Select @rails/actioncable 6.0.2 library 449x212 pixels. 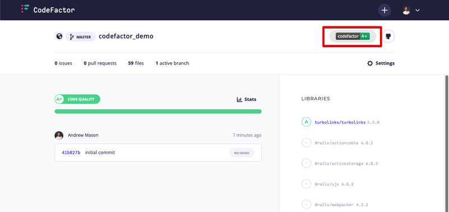[343, 143]
